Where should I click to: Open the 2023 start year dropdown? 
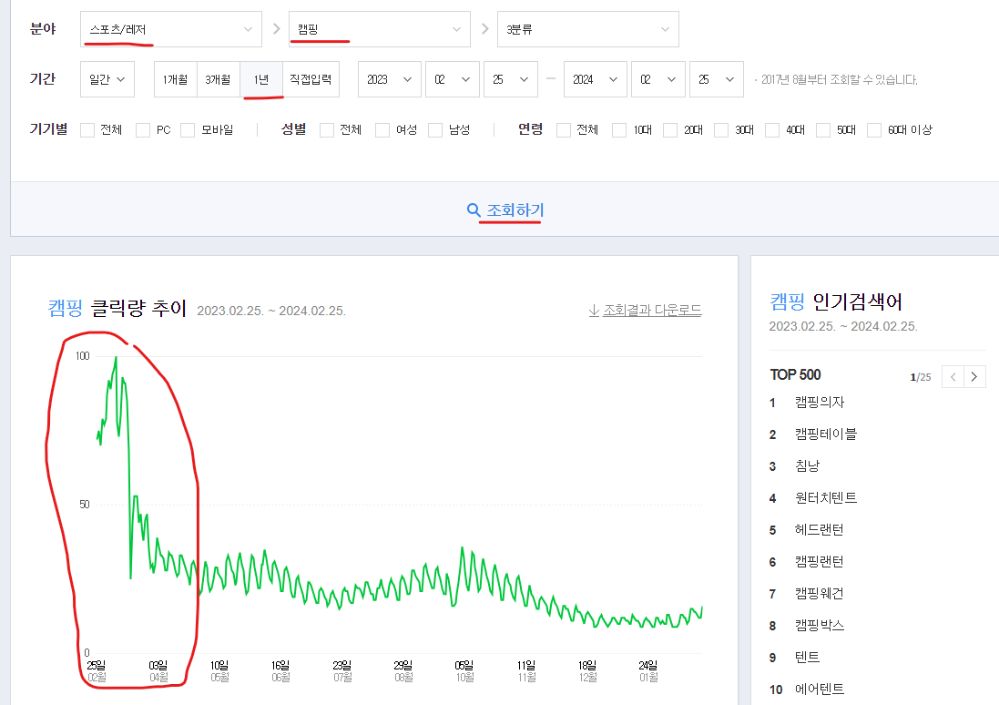point(389,79)
